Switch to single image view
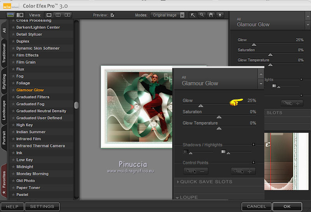This screenshot has height=212, width=311. point(50,15)
